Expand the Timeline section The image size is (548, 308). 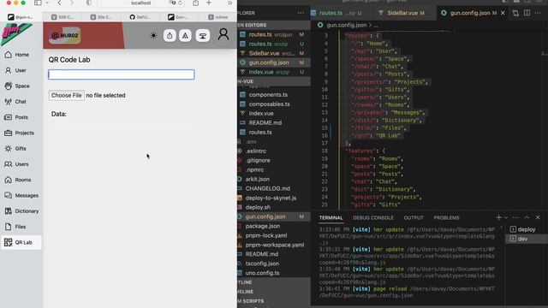click(x=274, y=292)
